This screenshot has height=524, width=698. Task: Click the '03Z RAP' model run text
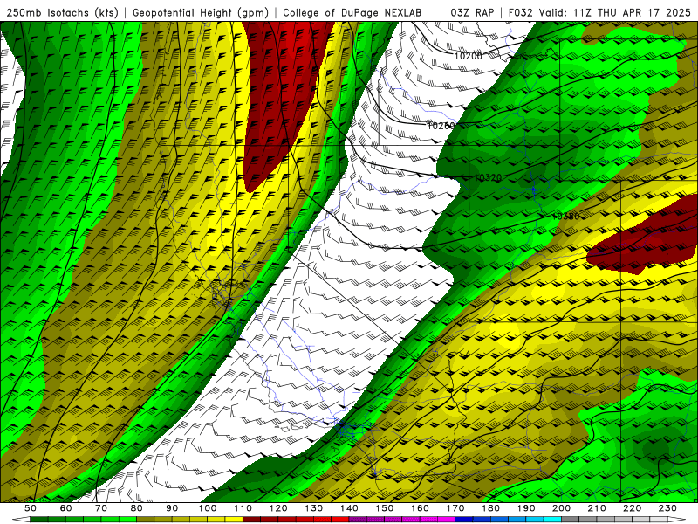472,12
